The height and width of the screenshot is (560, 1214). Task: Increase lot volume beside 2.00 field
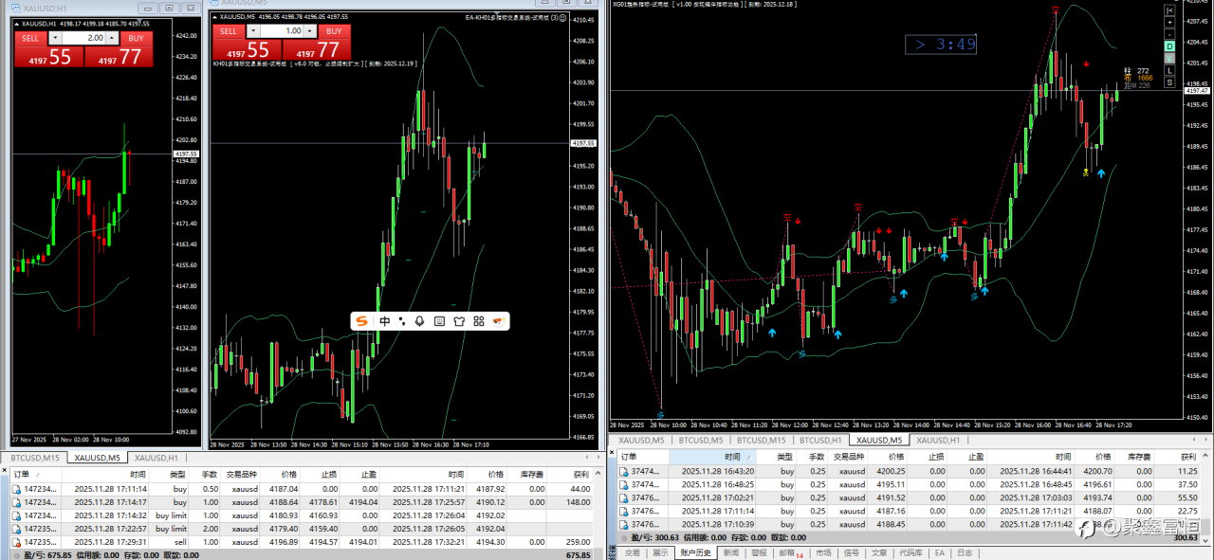click(113, 38)
